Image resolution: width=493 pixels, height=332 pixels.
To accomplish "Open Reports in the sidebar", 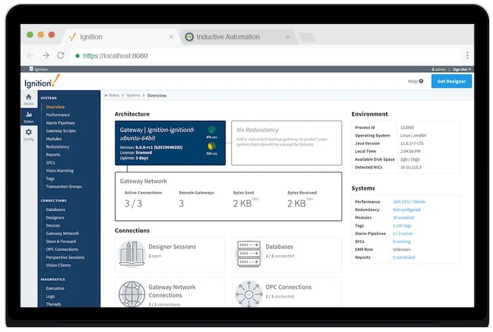I will [x=53, y=155].
